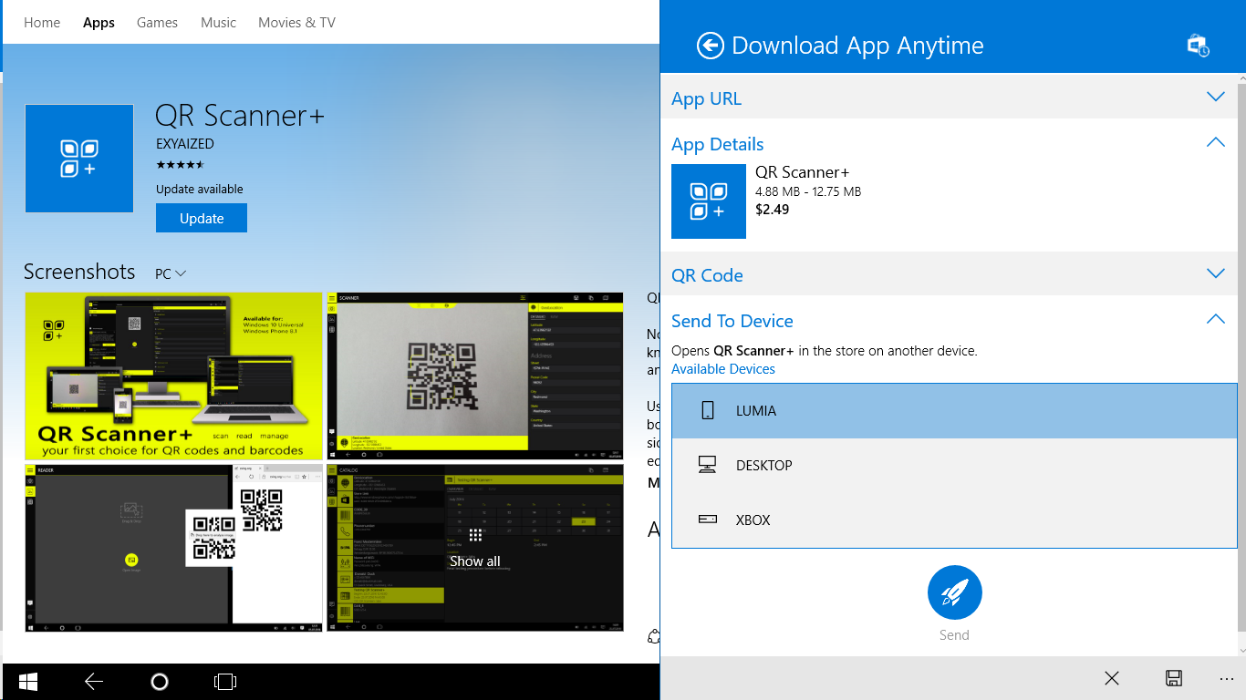Click the Update button for QR Scanner+
The image size is (1246, 700).
pos(202,218)
